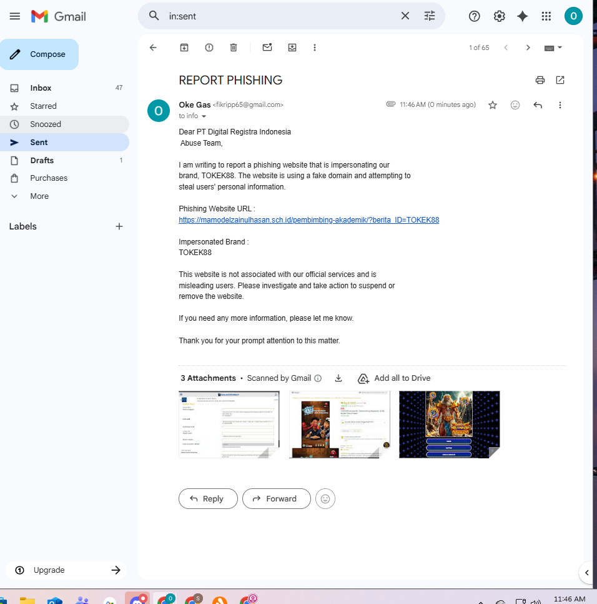The height and width of the screenshot is (604, 597).
Task: Open the first form screenshot attachment
Action: 229,425
